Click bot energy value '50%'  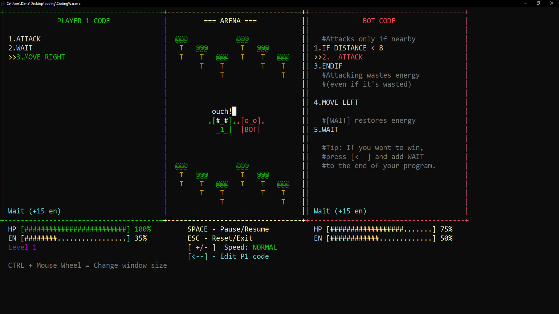pyautogui.click(x=446, y=238)
